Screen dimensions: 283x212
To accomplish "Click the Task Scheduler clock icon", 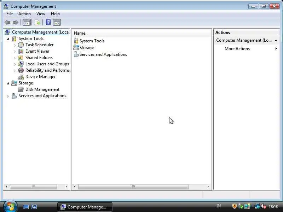I will pos(21,45).
